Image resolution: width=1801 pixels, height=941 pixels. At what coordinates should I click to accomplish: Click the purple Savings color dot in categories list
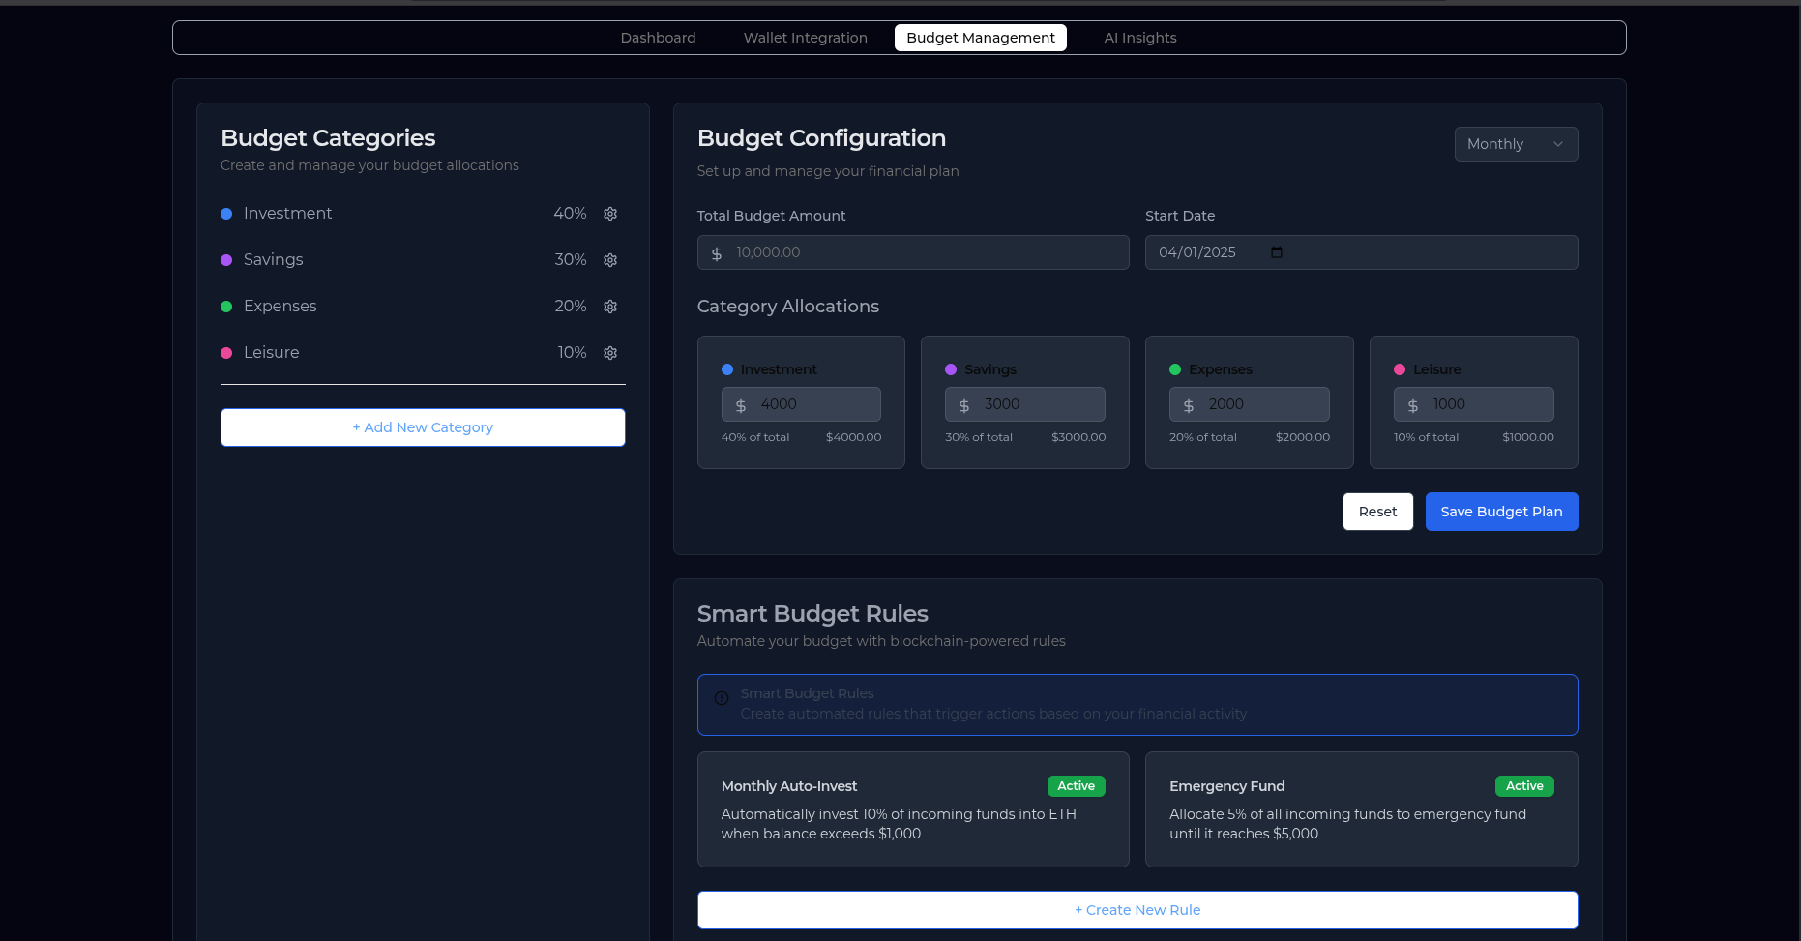point(226,260)
